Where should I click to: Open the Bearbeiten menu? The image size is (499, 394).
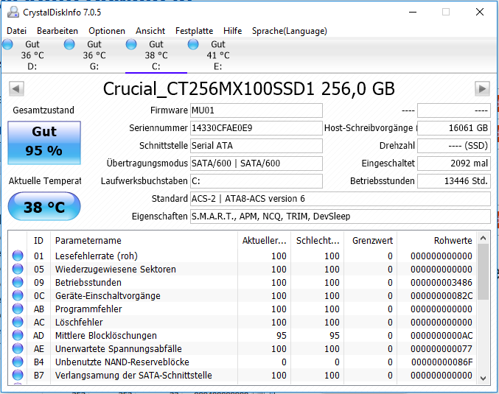click(57, 31)
